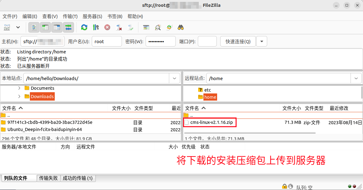Toggle transfer queue display icon
The width and height of the screenshot is (363, 190).
68,28
